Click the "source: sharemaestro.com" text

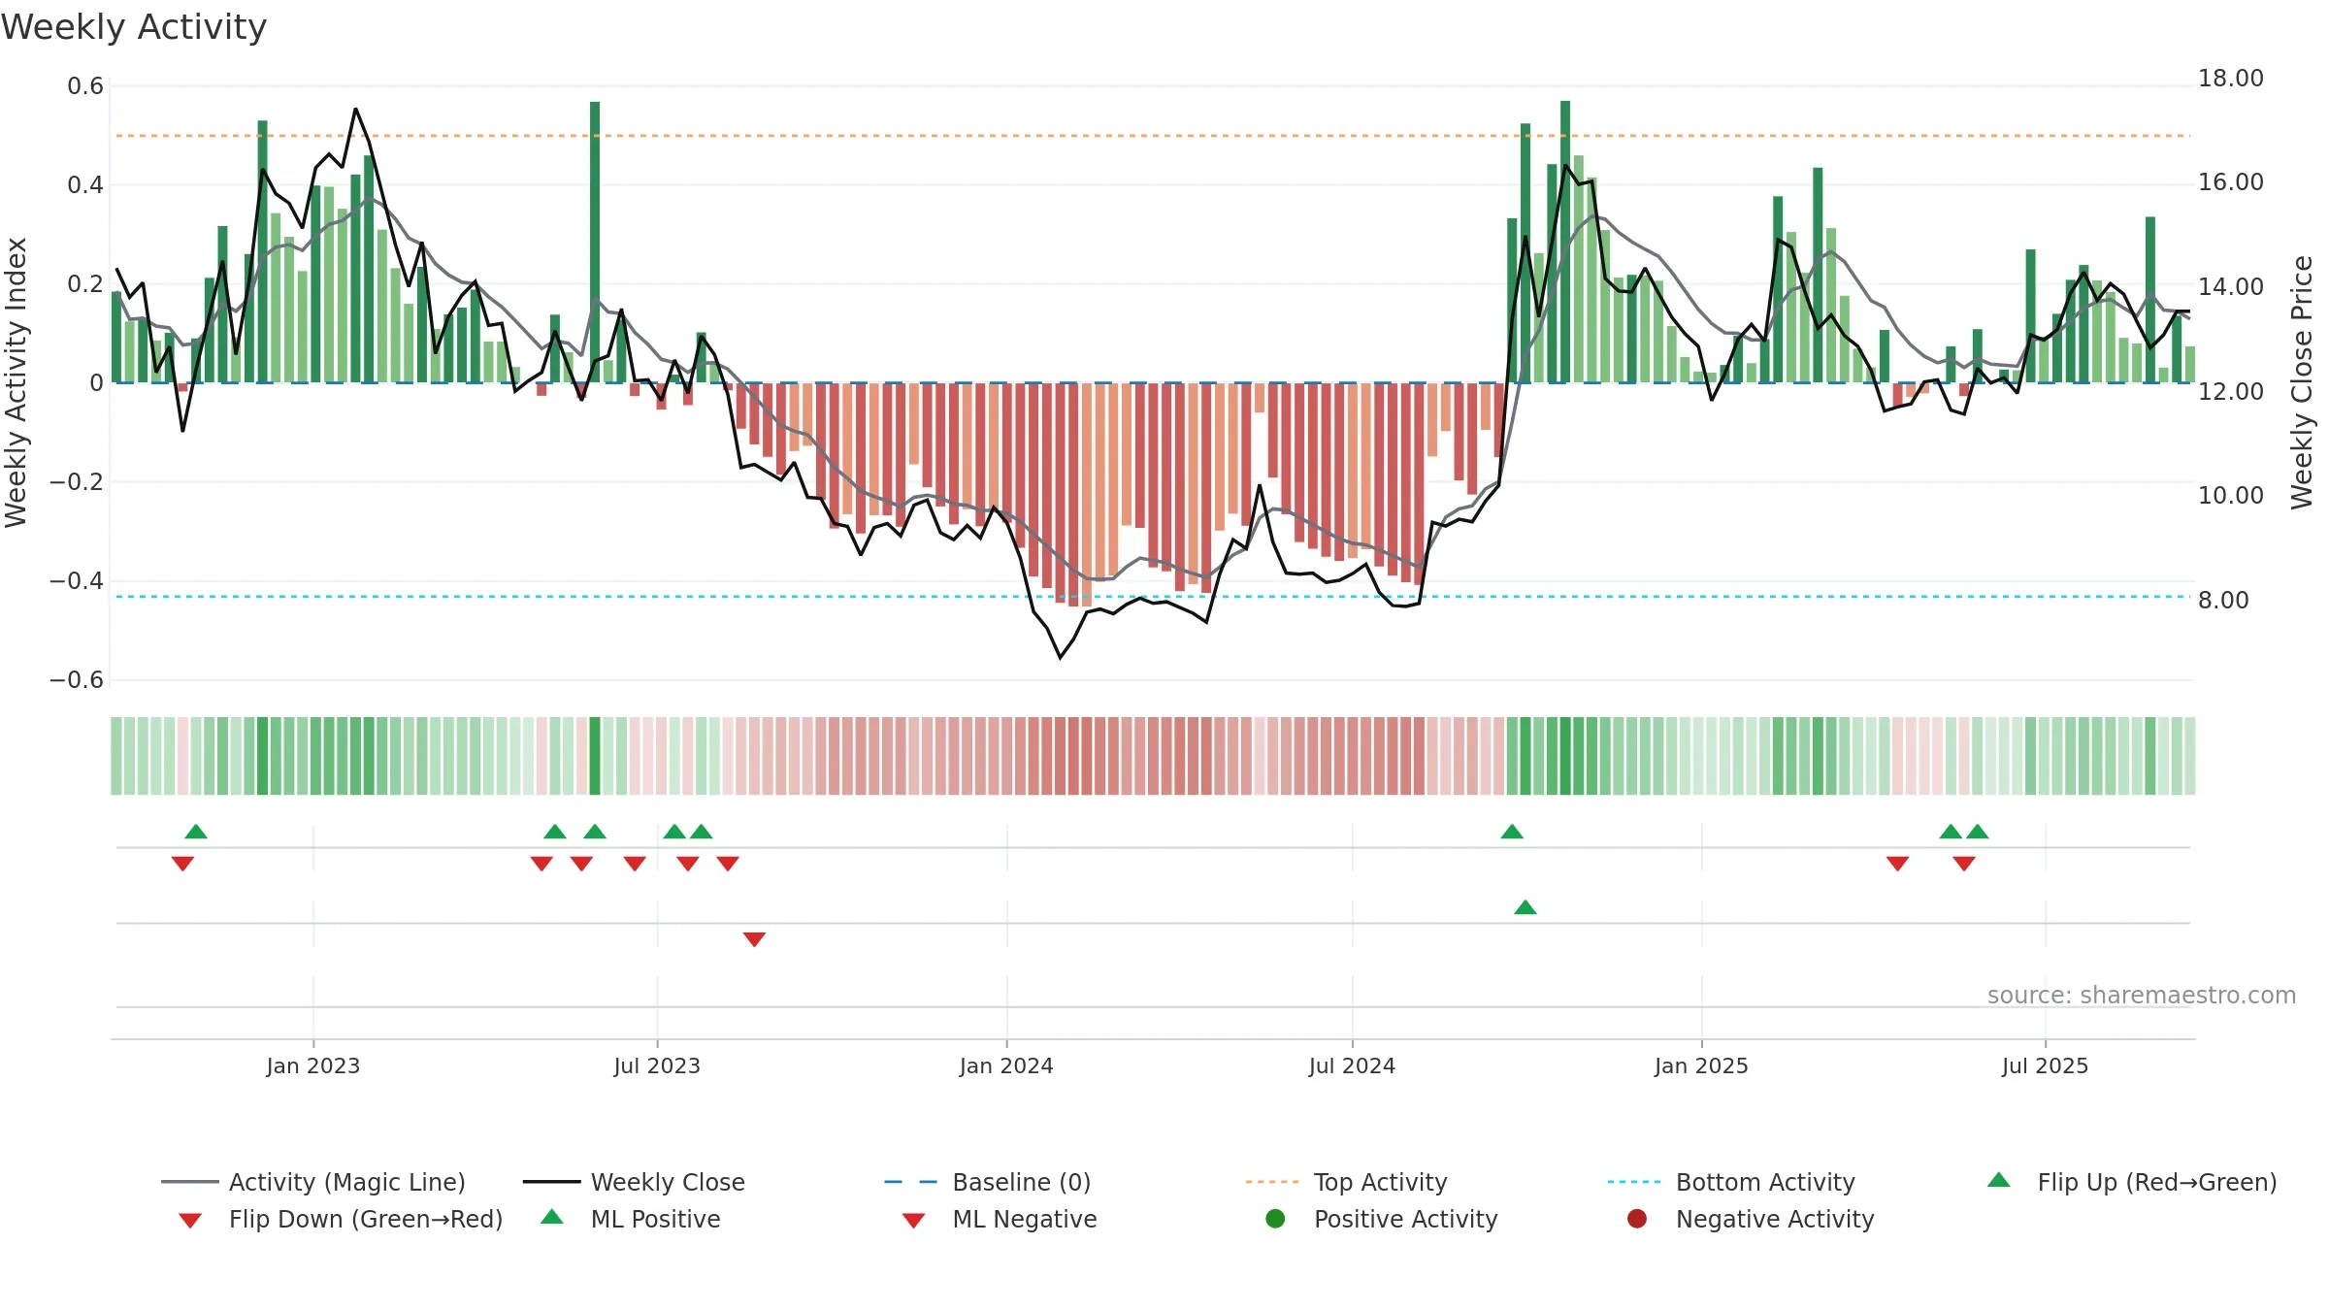coord(2142,995)
